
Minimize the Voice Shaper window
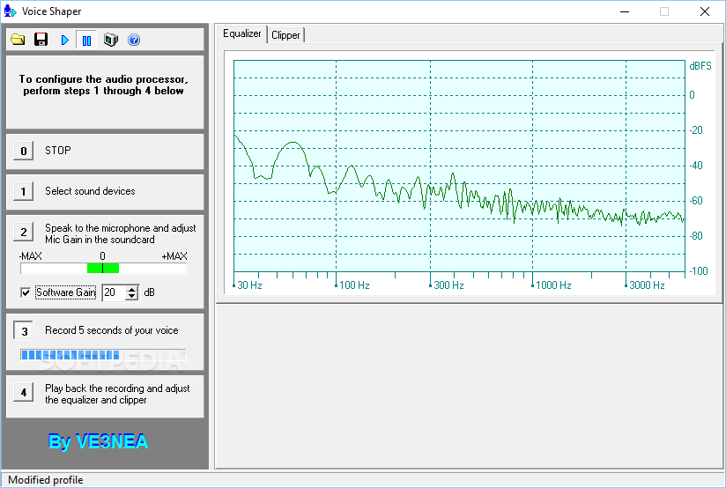tap(625, 11)
